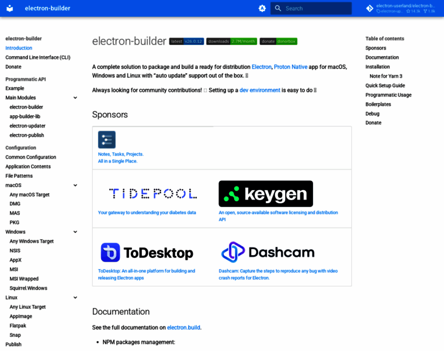Follow the Proton Native link
This screenshot has height=351, width=444.
pos(290,67)
